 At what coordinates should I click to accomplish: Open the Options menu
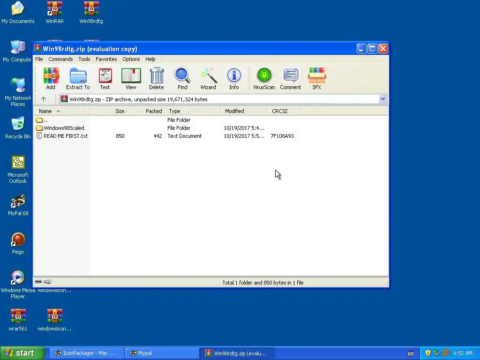click(131, 59)
